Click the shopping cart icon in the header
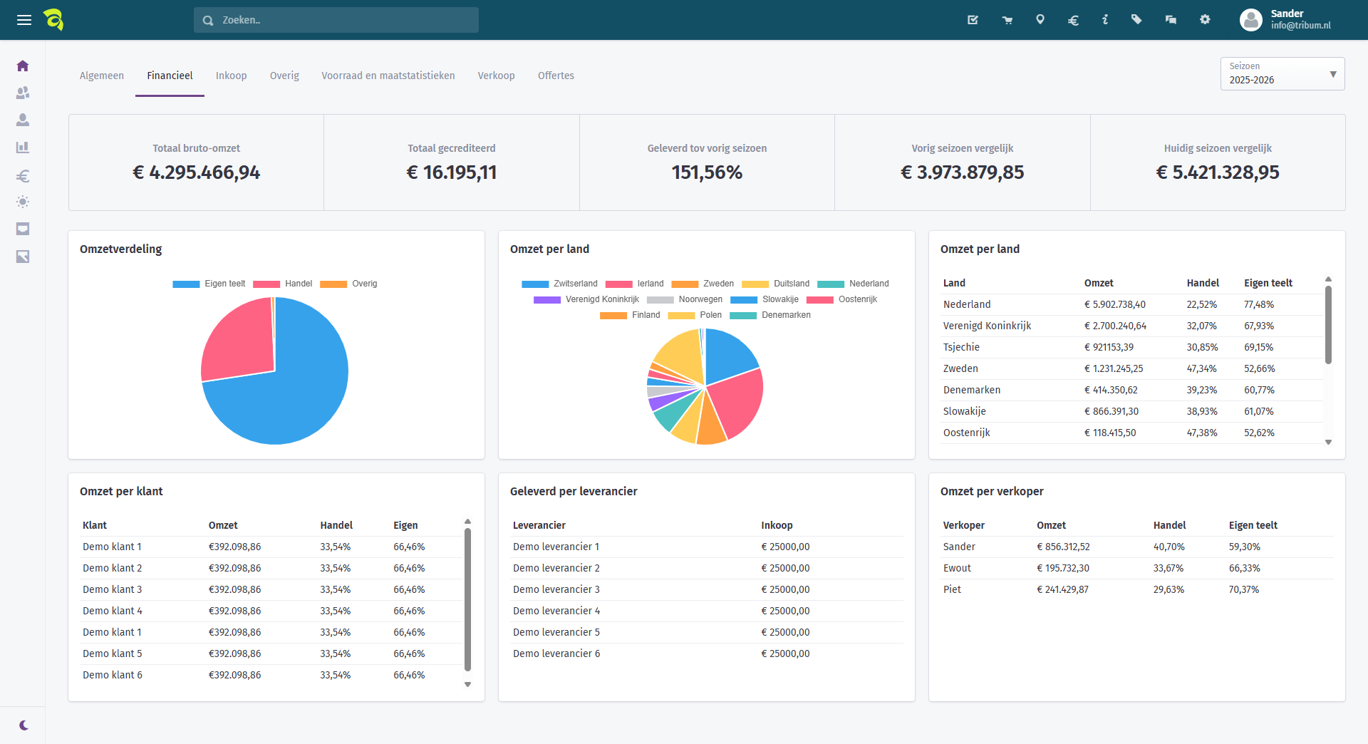The image size is (1368, 744). point(1007,20)
